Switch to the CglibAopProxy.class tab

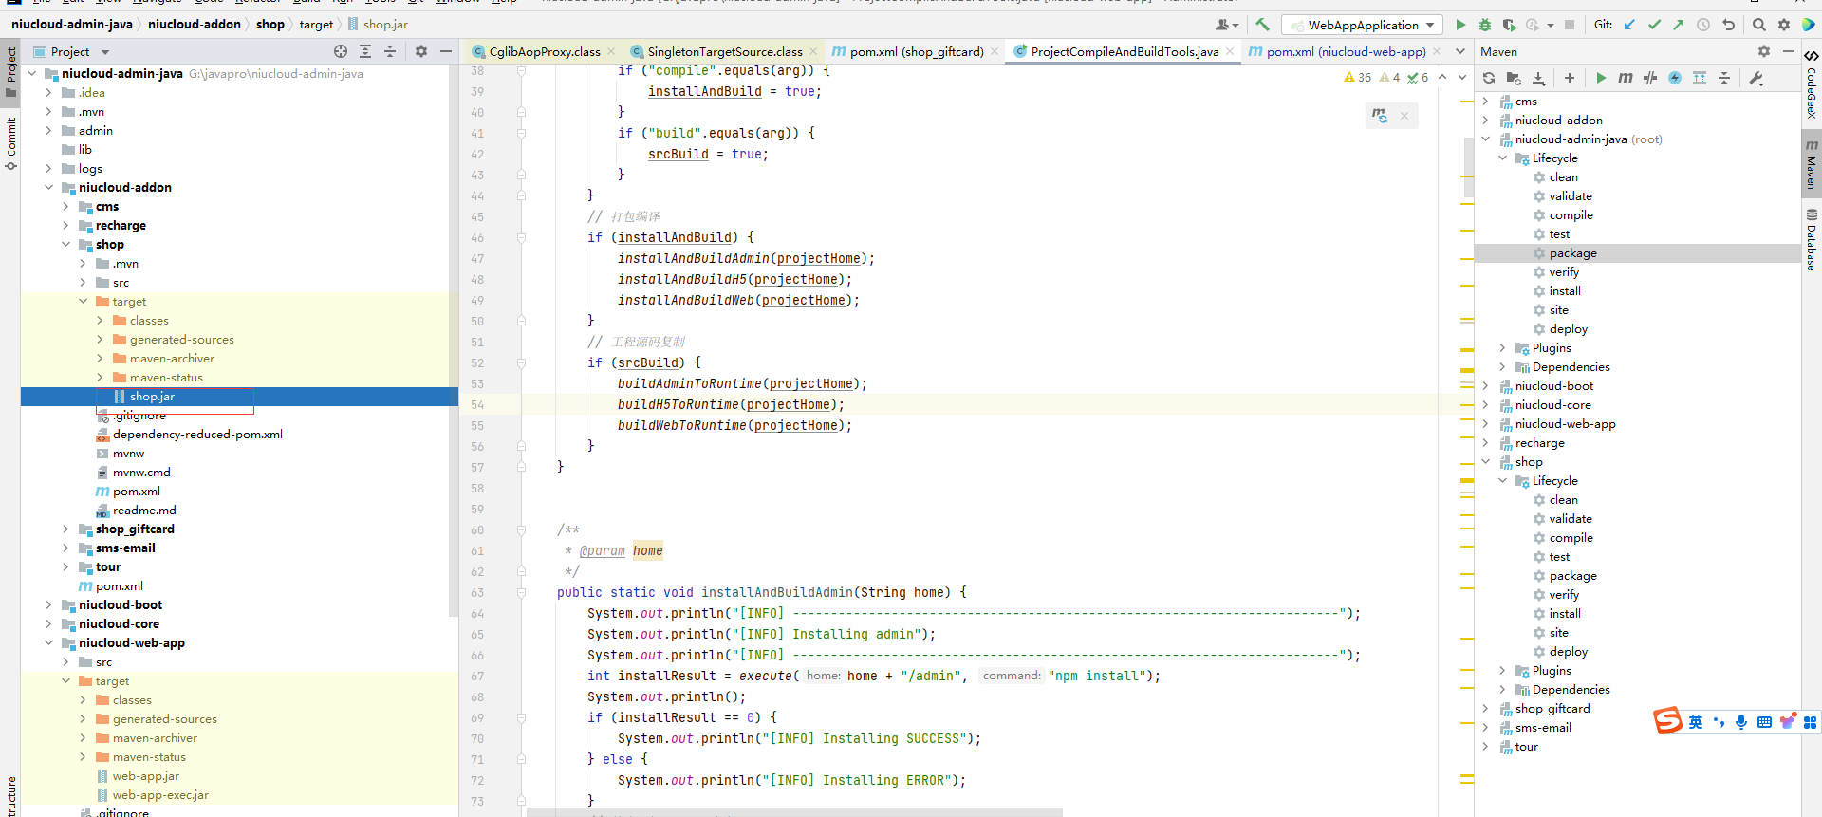click(544, 51)
